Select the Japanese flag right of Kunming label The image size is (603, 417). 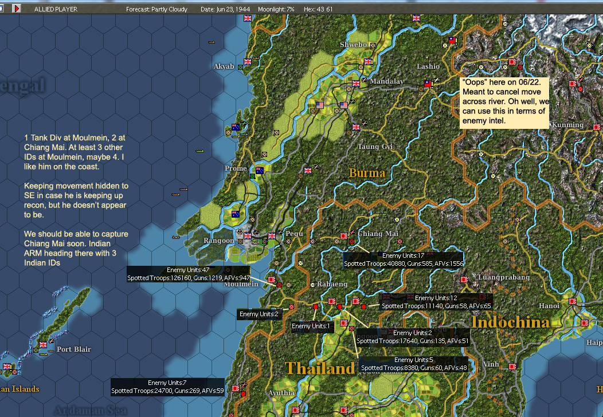(x=597, y=127)
